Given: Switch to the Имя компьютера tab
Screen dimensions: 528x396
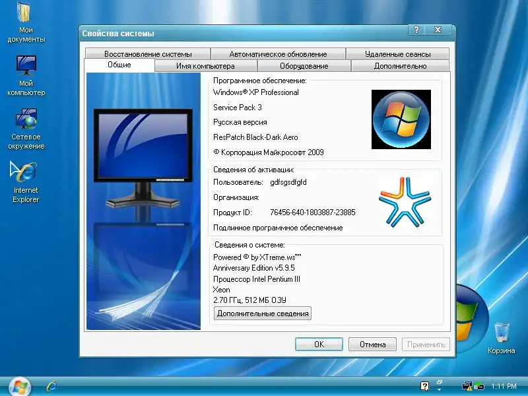Looking at the screenshot, I should tap(205, 66).
